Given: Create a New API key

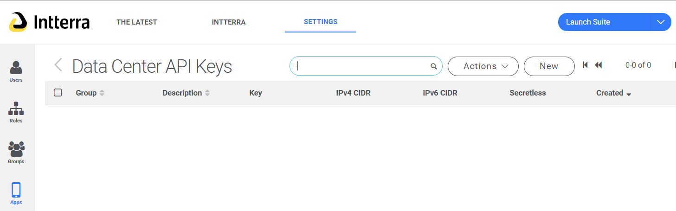Looking at the screenshot, I should coord(549,66).
